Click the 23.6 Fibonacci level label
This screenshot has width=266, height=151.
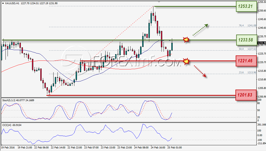(241, 73)
